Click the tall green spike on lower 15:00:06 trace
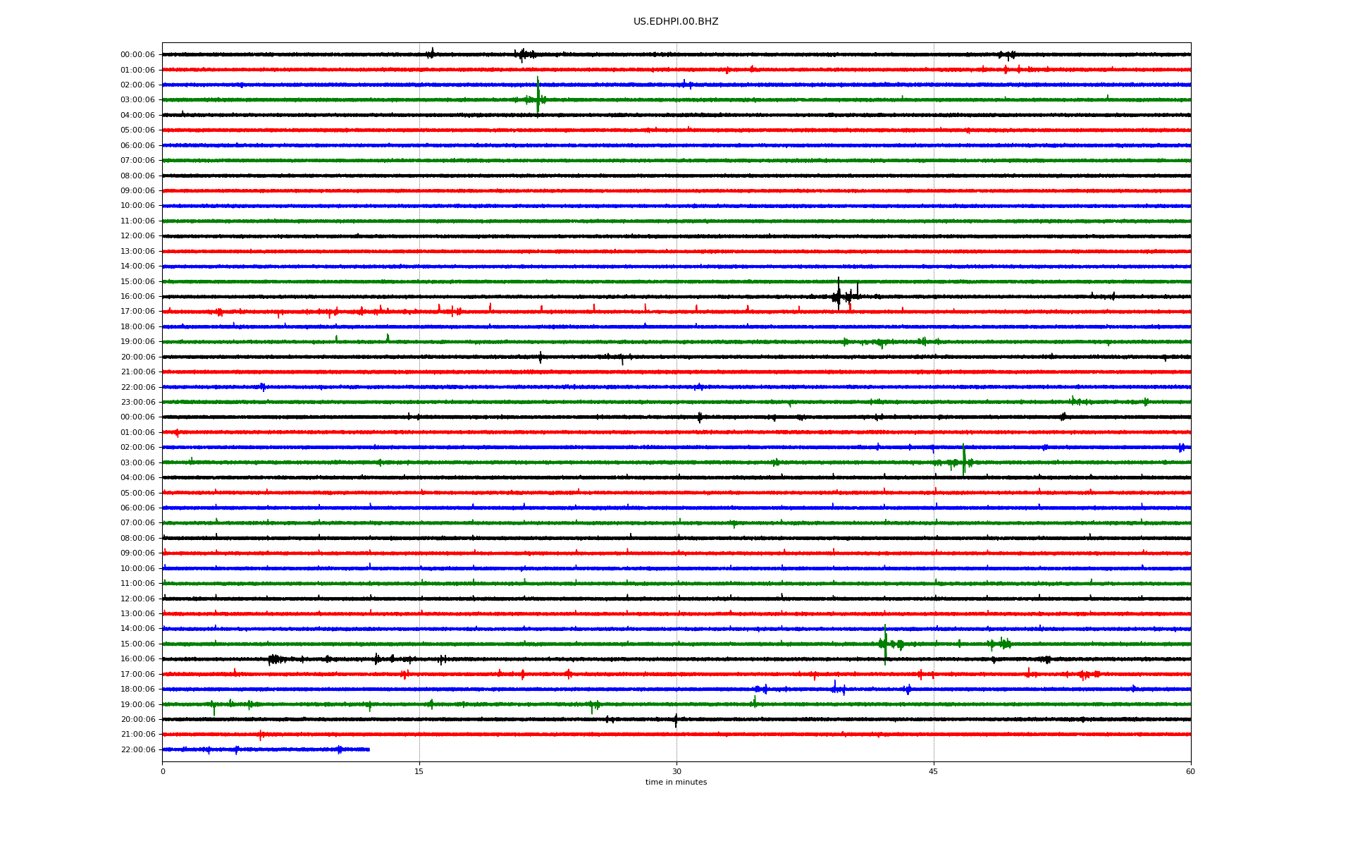The image size is (1353, 846). (885, 644)
